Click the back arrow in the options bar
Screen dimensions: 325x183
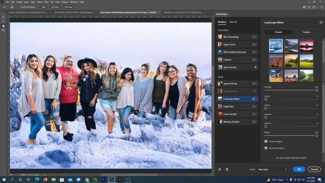pyautogui.click(x=5, y=7)
